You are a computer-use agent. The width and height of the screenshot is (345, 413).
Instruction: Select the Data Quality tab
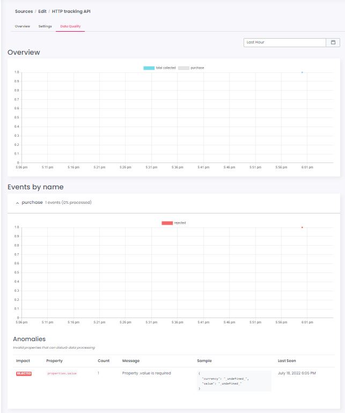point(70,26)
